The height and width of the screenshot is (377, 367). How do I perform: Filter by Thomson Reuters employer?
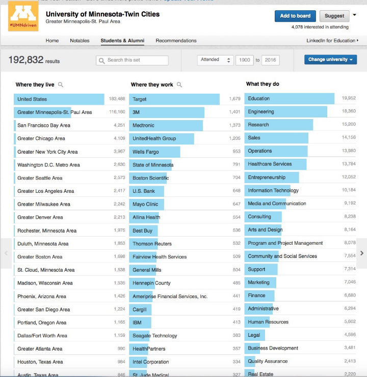tap(185, 244)
